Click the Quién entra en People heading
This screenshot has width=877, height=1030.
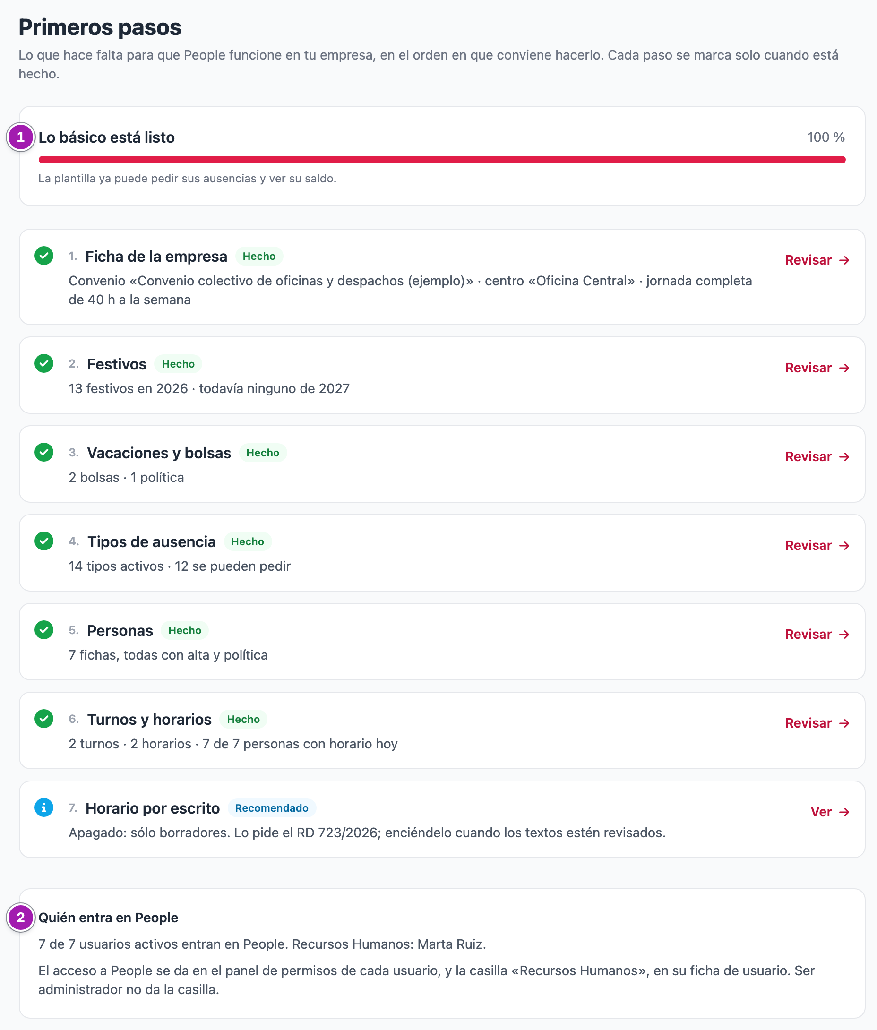[108, 918]
